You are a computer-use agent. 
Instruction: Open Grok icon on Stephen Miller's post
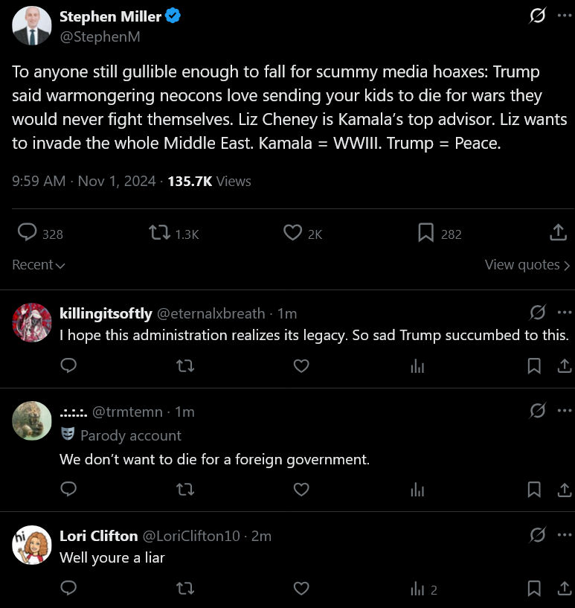(537, 16)
